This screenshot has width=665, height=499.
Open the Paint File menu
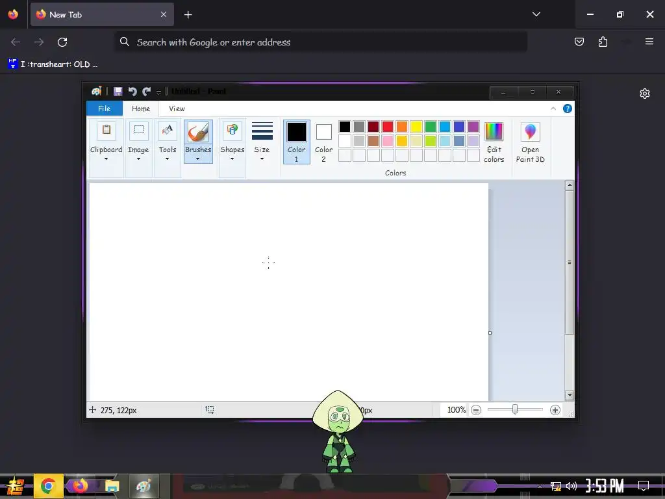[x=105, y=109]
